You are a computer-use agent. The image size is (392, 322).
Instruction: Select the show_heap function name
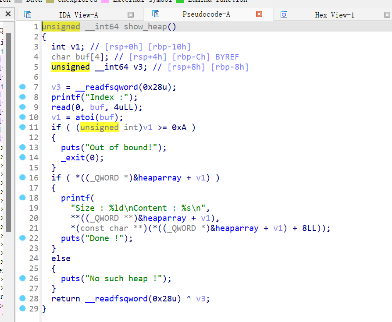146,27
